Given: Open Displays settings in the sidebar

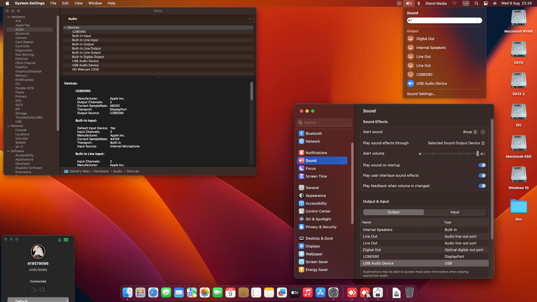Looking at the screenshot, I should point(322,246).
